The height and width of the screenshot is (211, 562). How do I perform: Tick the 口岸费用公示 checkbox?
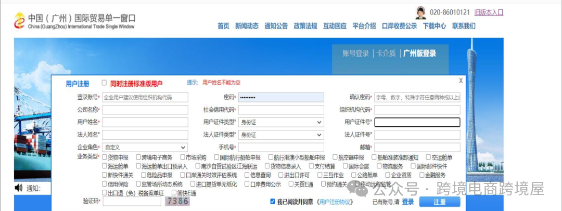247,184
